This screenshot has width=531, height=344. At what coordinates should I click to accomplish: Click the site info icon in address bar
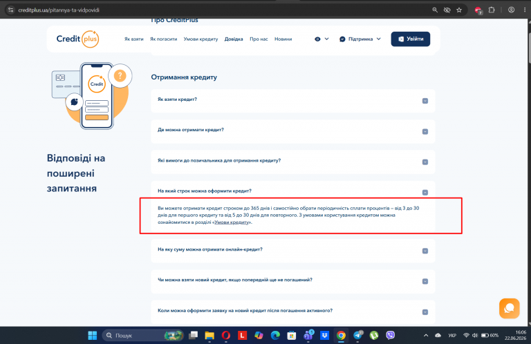coord(11,10)
